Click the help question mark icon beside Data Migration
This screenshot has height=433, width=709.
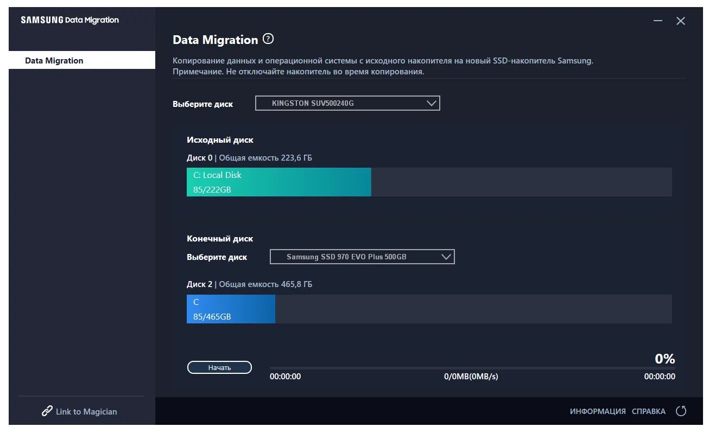[268, 39]
